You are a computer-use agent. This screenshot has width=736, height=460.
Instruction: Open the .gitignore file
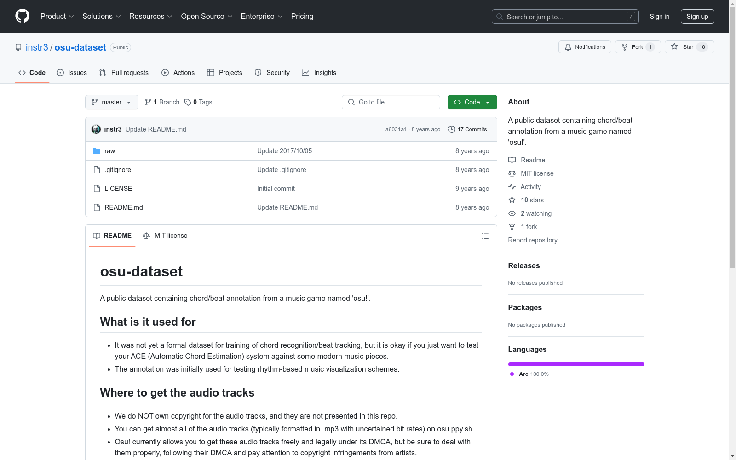click(118, 170)
